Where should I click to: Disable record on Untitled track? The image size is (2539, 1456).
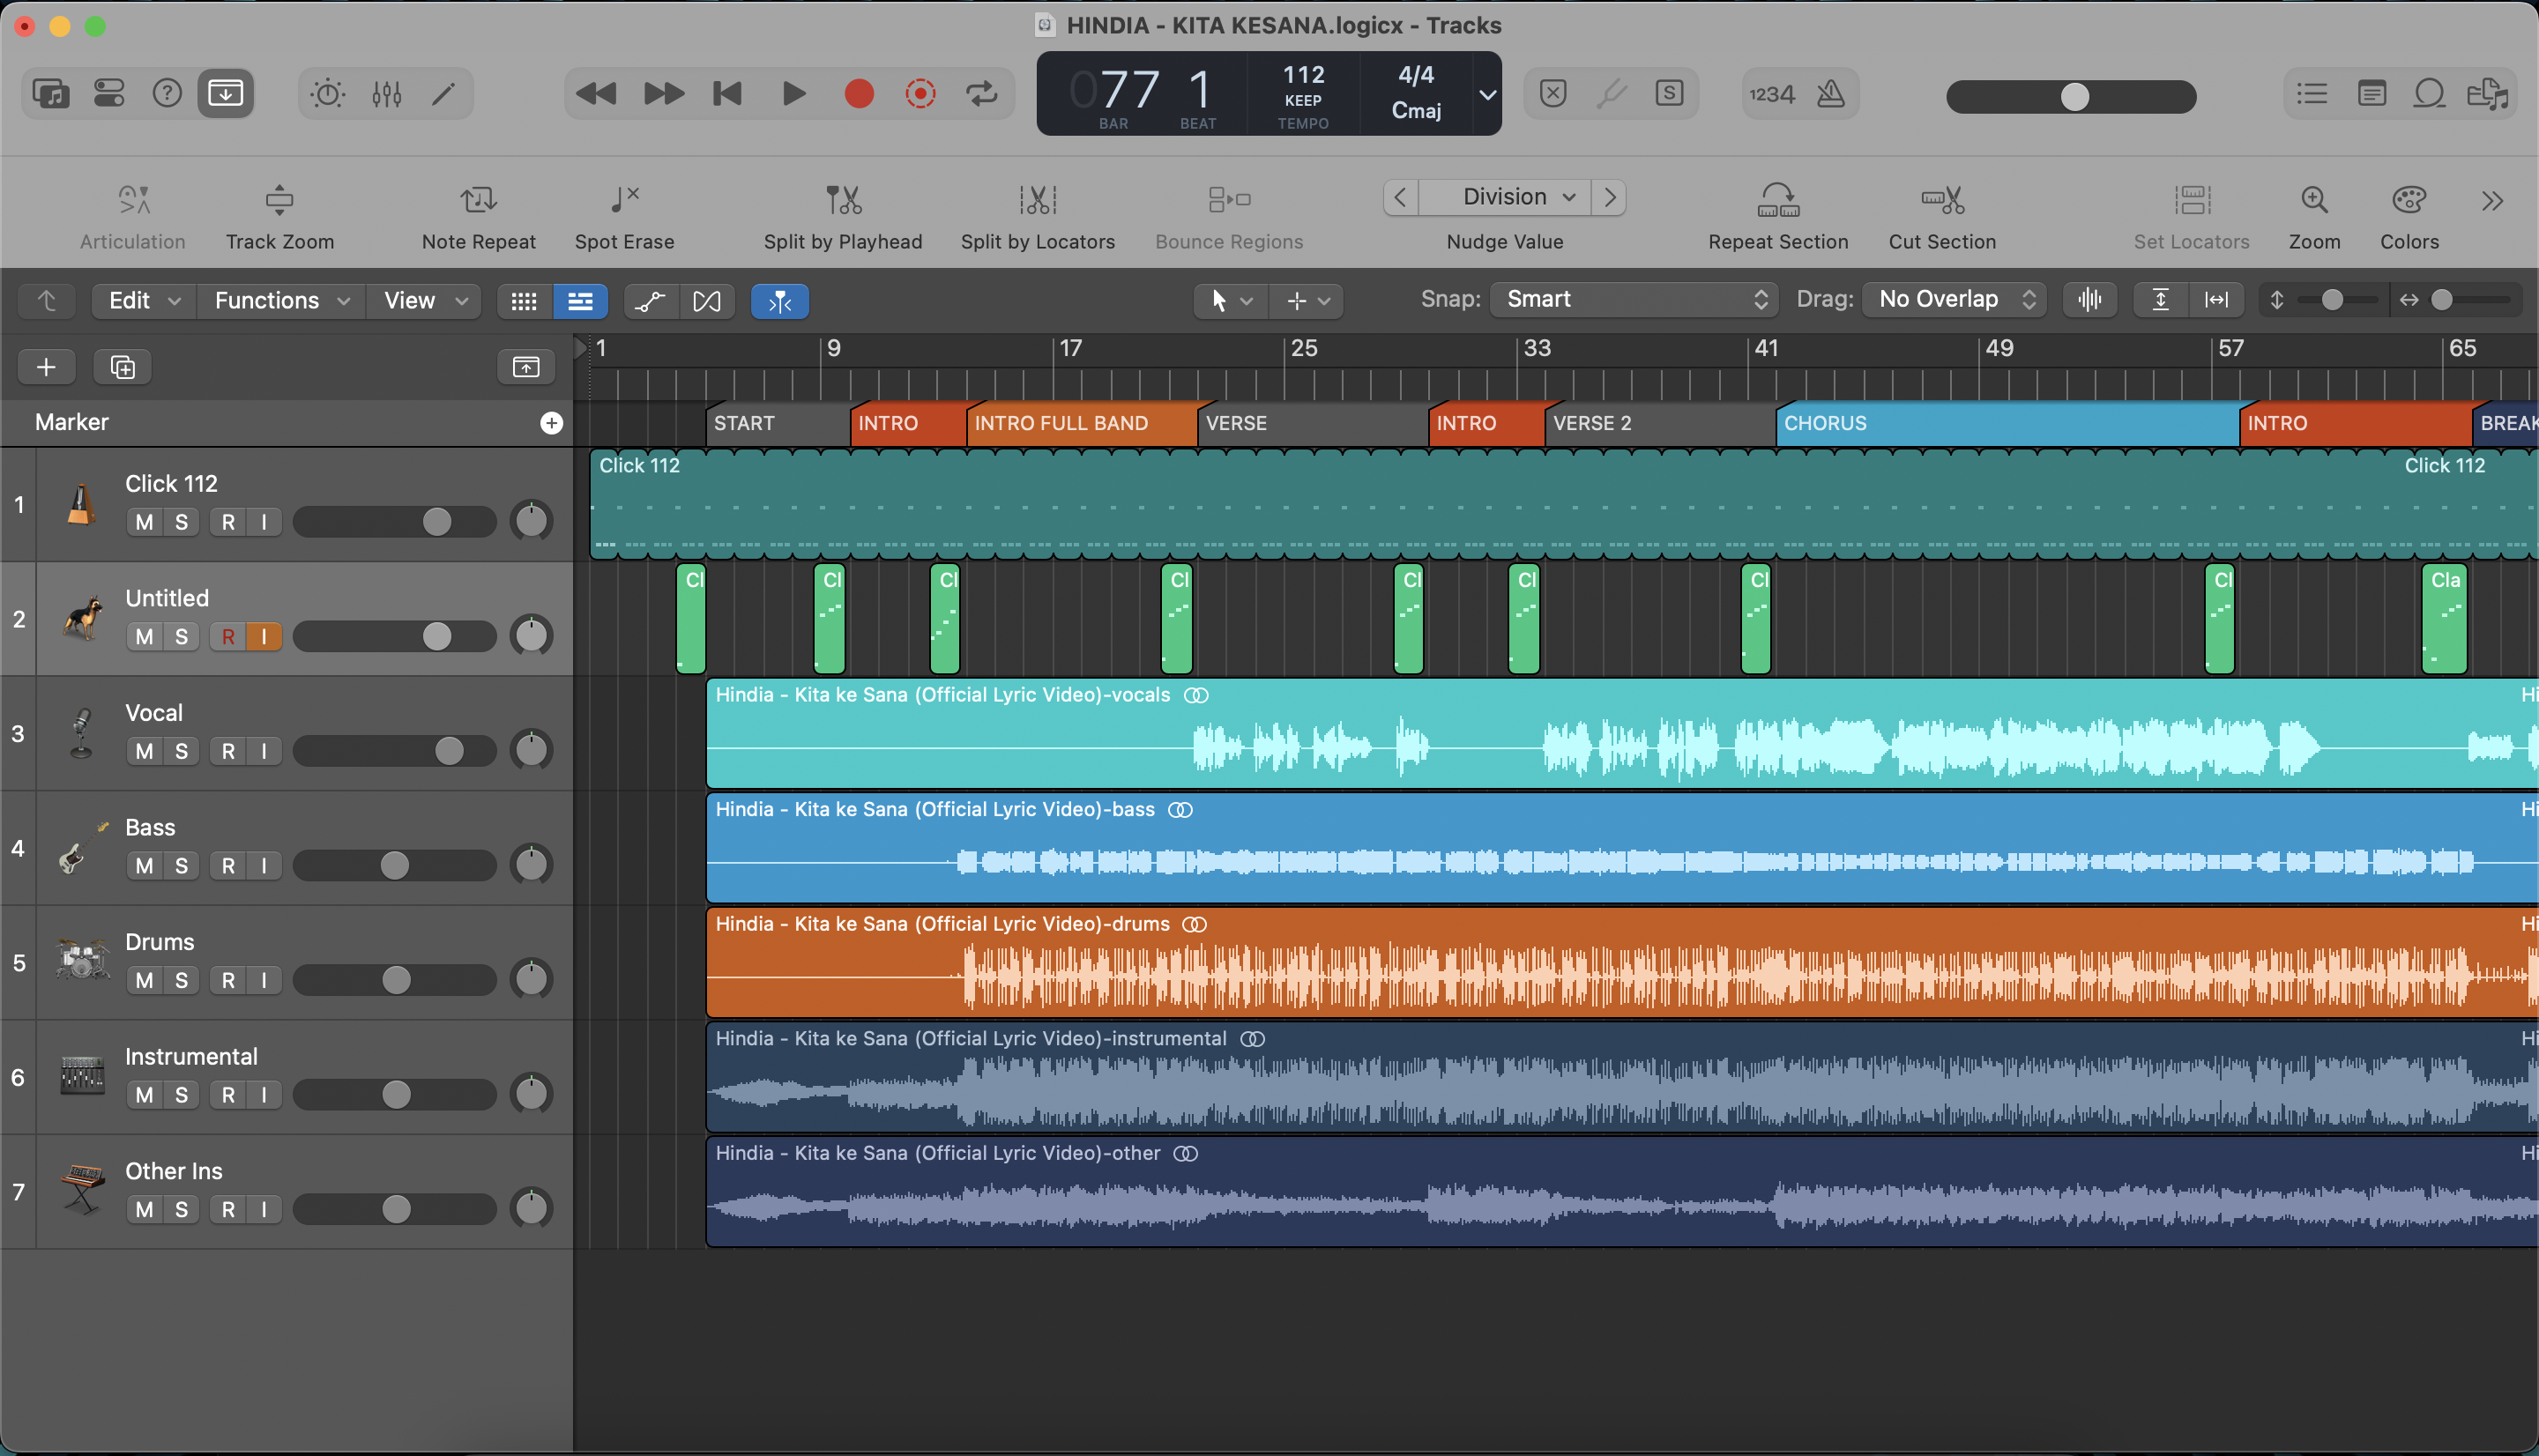tap(228, 636)
